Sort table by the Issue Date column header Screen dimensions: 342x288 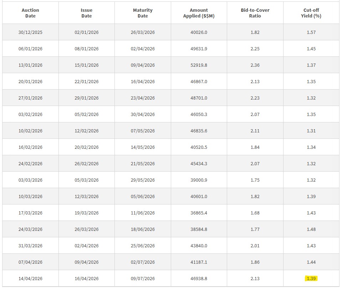click(86, 12)
